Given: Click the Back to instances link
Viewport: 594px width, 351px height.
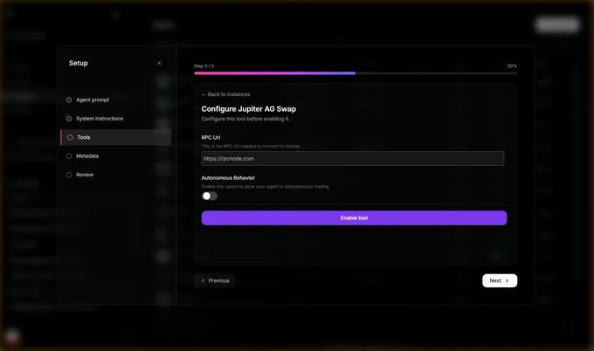Looking at the screenshot, I should click(225, 94).
